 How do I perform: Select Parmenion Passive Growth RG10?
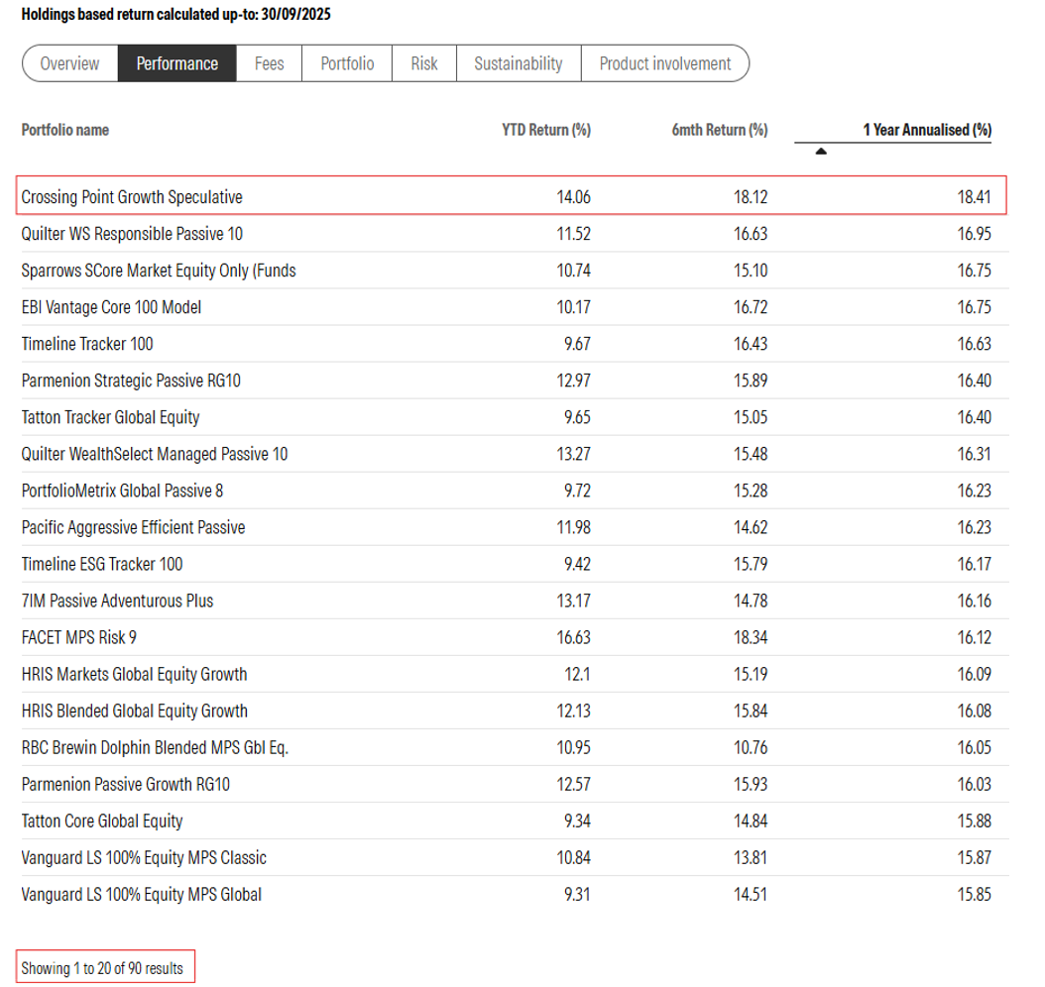point(126,784)
